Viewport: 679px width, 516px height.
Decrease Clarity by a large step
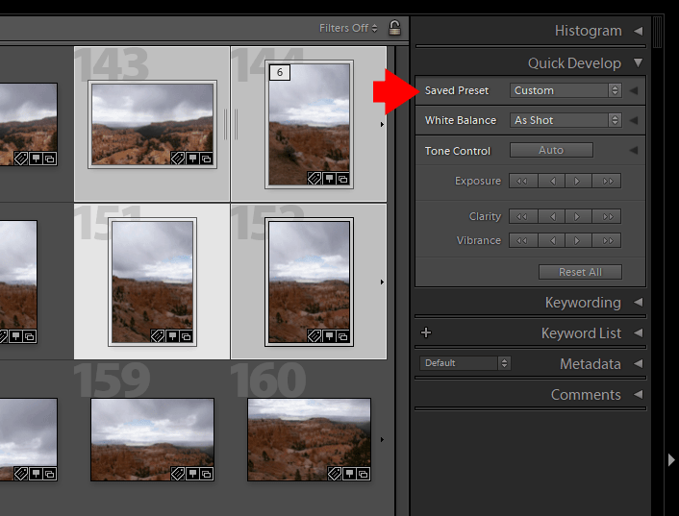tap(523, 216)
